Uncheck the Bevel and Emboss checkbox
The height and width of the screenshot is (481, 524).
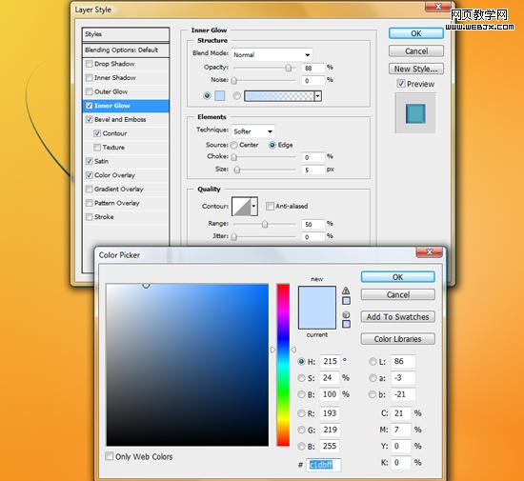[90, 119]
